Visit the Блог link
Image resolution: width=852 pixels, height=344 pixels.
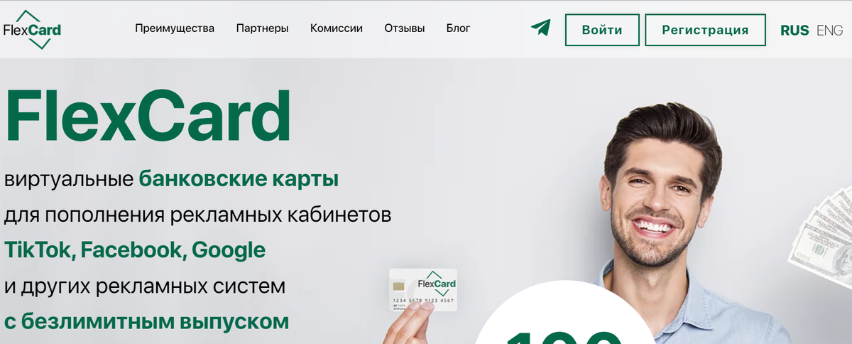point(458,28)
